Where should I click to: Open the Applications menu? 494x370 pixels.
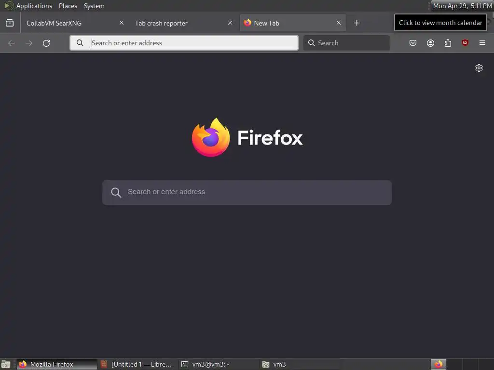point(34,6)
